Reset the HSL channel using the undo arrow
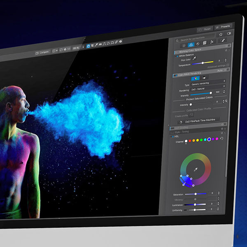The height and width of the screenshot is (247, 247). 222,139
